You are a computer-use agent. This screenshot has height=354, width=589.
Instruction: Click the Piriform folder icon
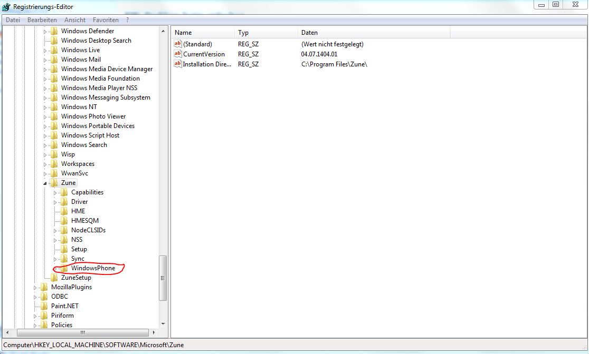tap(44, 316)
